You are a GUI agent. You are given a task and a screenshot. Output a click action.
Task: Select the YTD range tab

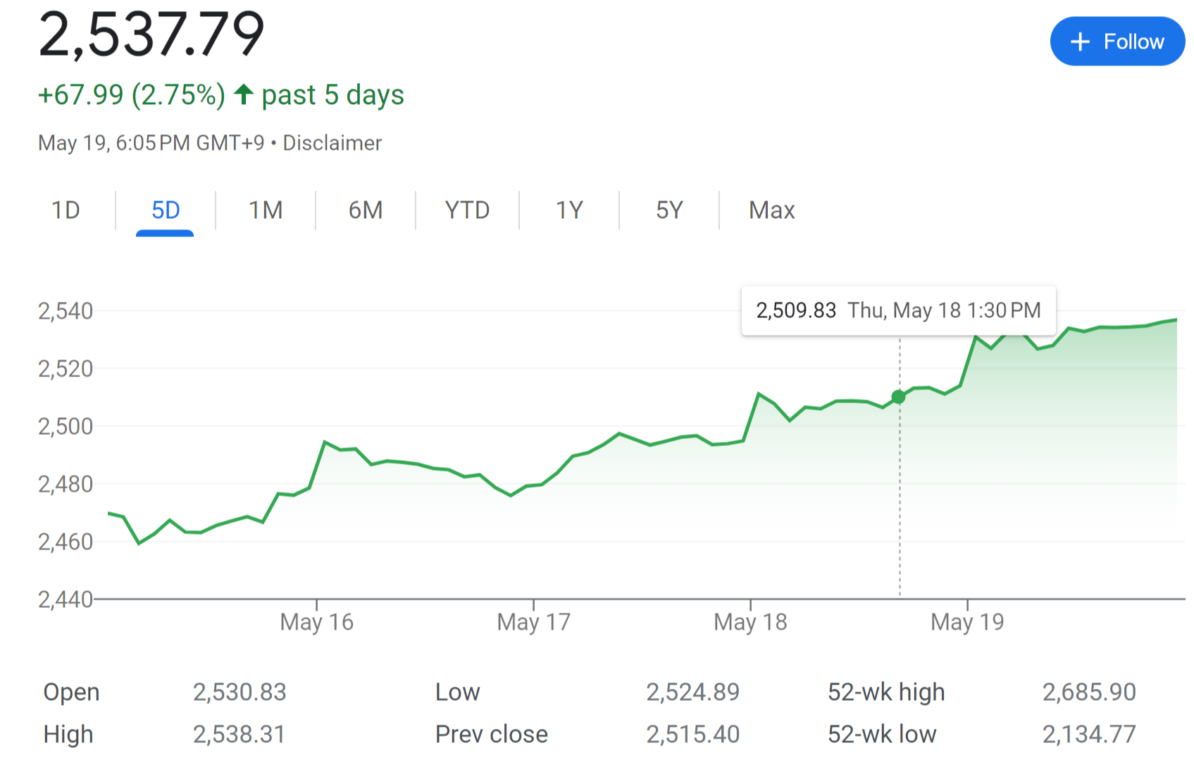click(467, 210)
